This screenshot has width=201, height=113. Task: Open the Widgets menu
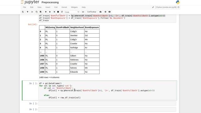pyautogui.click(x=74, y=7)
